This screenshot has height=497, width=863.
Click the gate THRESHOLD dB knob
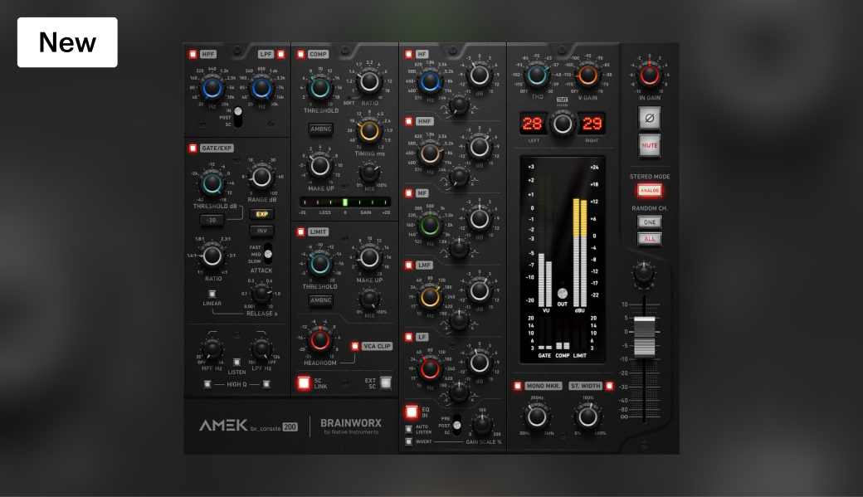point(212,184)
